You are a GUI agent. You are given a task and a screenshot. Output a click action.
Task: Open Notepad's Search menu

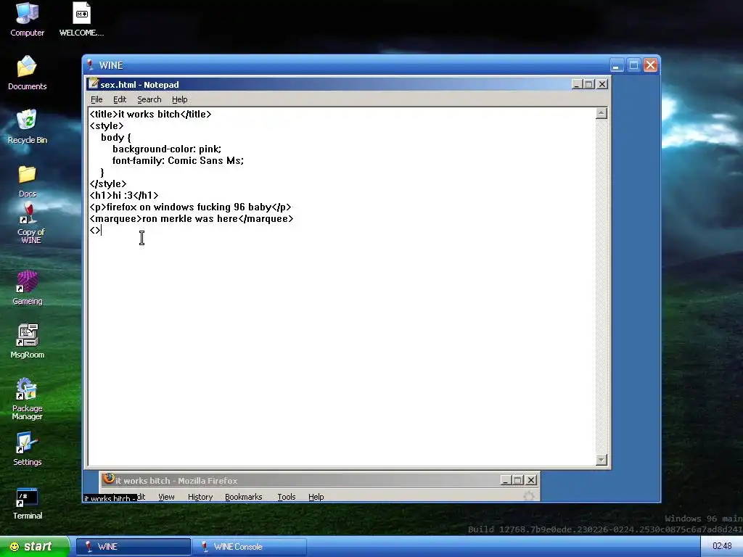[149, 99]
